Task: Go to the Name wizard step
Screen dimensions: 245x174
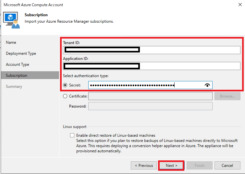Action: (x=11, y=42)
